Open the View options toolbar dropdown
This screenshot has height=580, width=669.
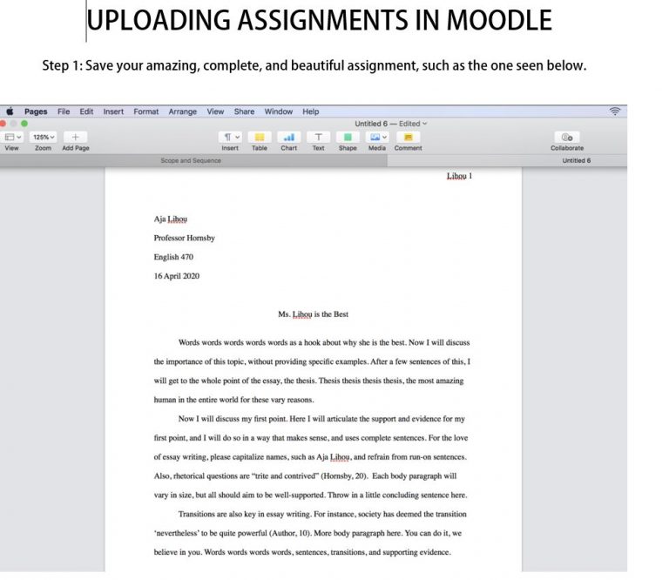[12, 137]
